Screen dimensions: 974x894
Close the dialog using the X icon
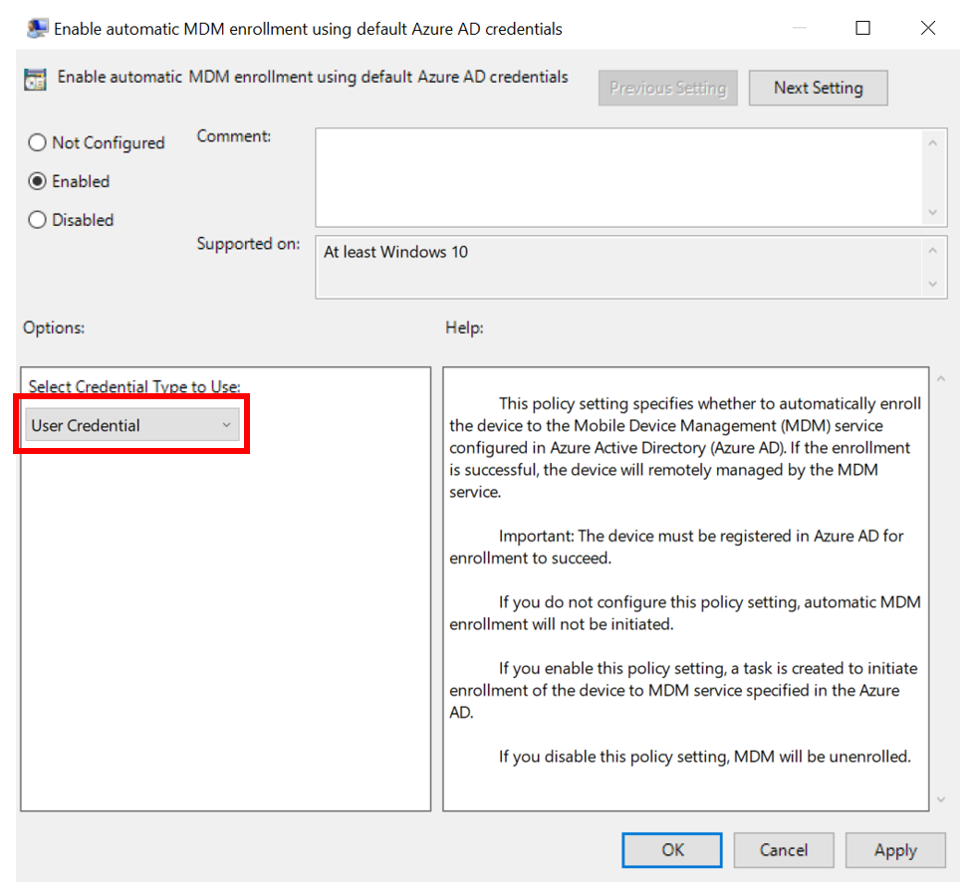[927, 29]
